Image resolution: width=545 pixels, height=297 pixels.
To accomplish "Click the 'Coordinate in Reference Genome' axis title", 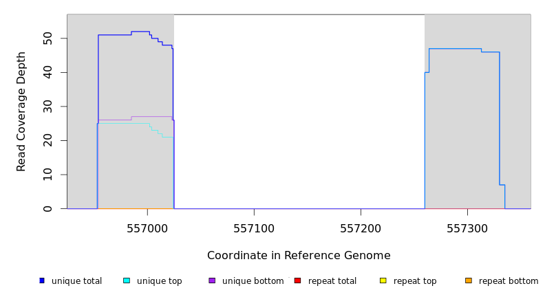I will 299,256.
